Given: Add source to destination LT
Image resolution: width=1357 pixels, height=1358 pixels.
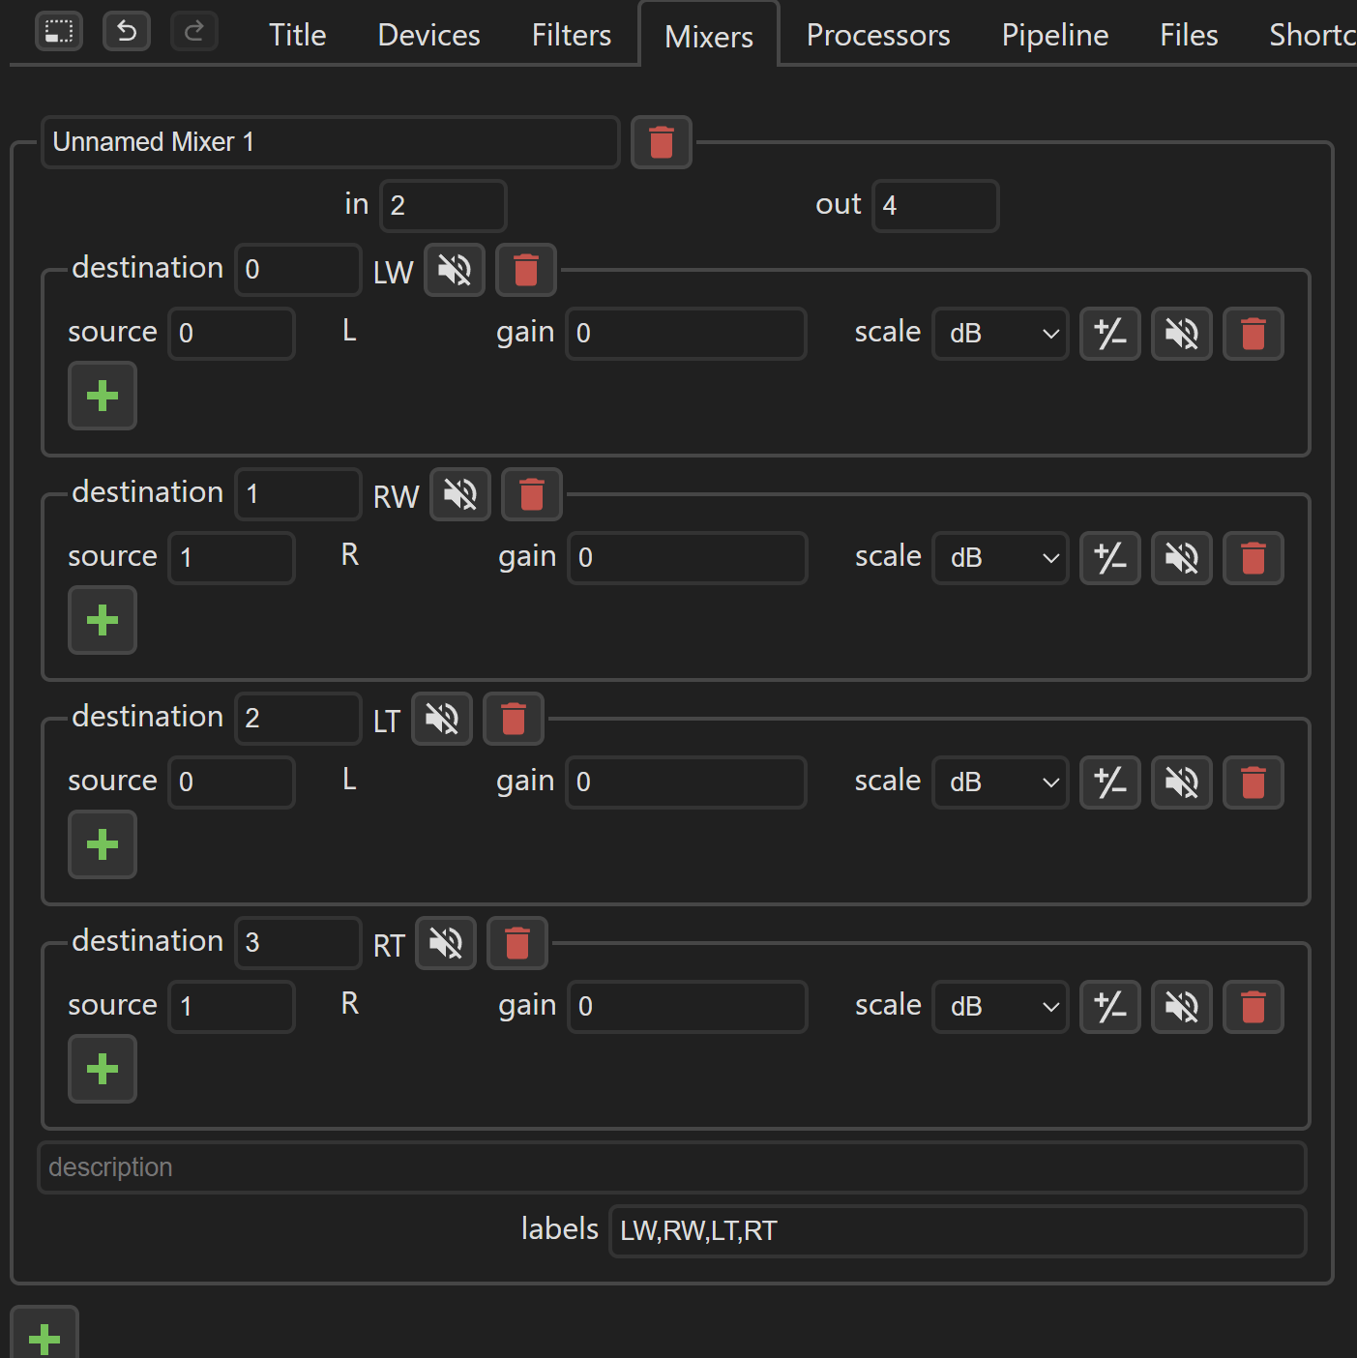Looking at the screenshot, I should [x=103, y=844].
